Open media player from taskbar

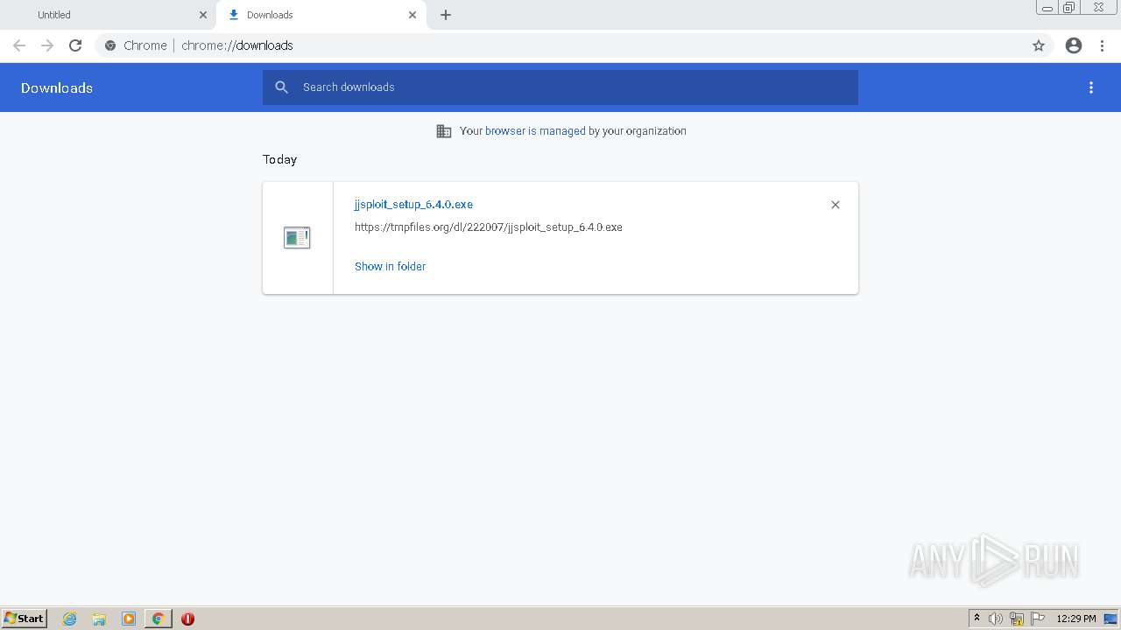point(129,619)
